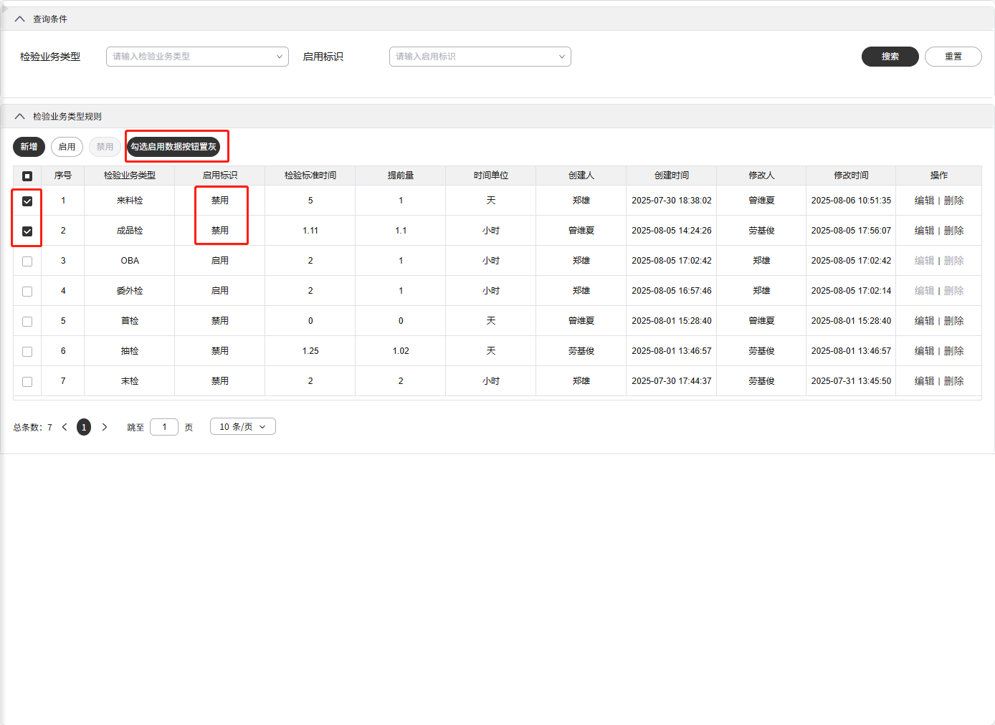The height and width of the screenshot is (725, 995).
Task: Click the 重置 button
Action: click(x=953, y=57)
